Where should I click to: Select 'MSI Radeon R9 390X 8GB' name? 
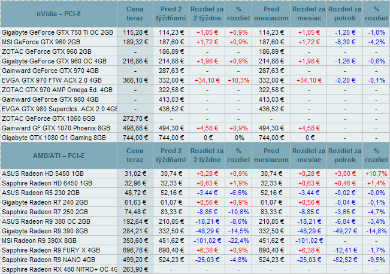coord(40,240)
